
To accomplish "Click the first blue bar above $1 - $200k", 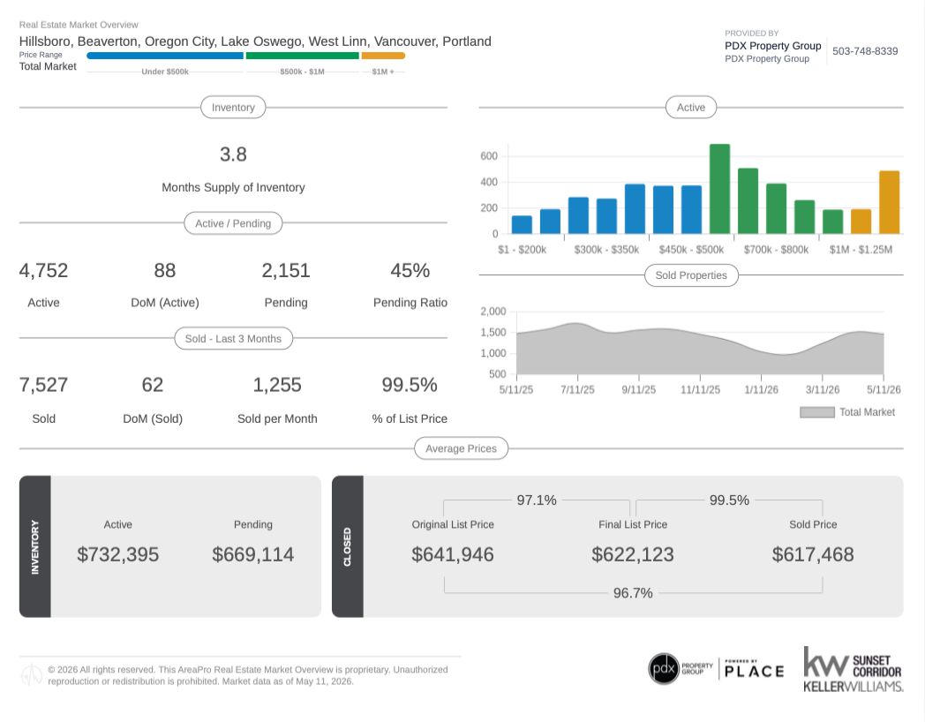I will click(x=523, y=225).
